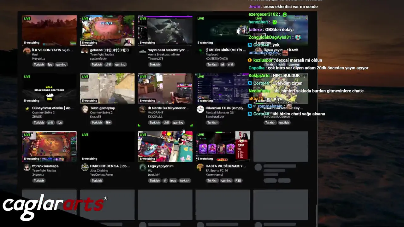Open YesContextFener avatar beside HAKO FM'DEN SA
The height and width of the screenshot is (227, 404).
coord(85,167)
